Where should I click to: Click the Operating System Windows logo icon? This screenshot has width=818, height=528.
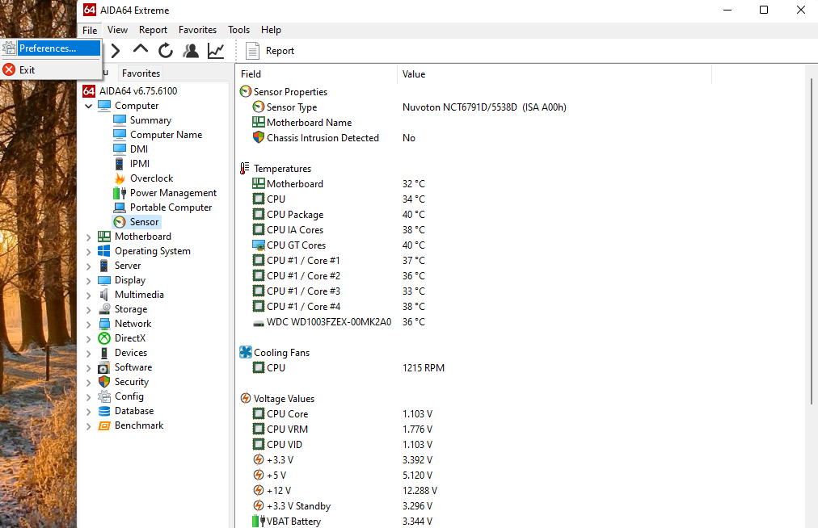[104, 251]
